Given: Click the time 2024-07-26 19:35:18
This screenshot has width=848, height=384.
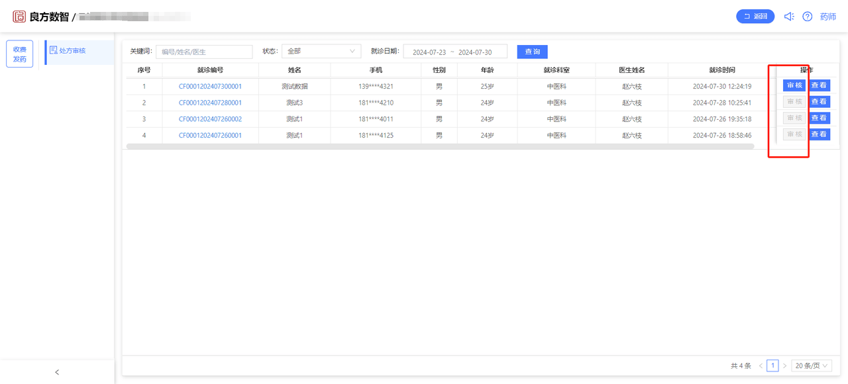Looking at the screenshot, I should click(722, 119).
